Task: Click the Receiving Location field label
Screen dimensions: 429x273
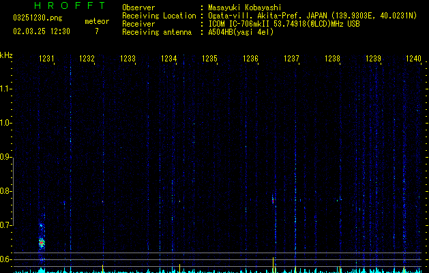Action: click(x=159, y=16)
